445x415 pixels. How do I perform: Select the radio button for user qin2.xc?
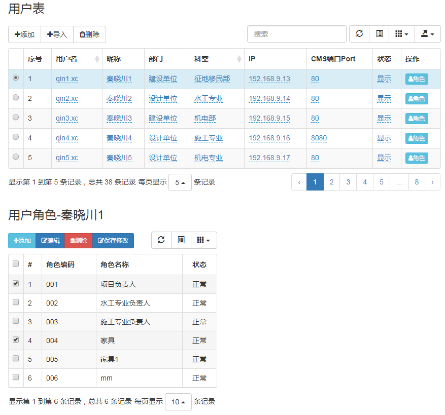pyautogui.click(x=15, y=97)
